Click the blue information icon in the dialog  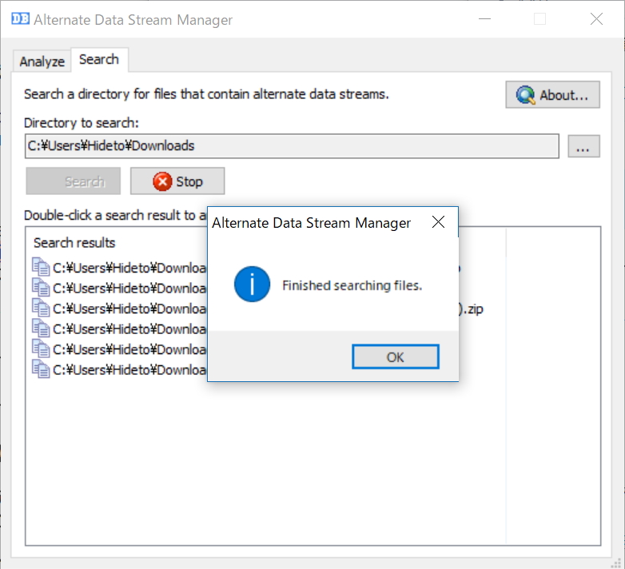tap(252, 284)
